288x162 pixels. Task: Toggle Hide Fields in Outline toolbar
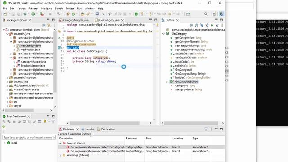[202, 25]
